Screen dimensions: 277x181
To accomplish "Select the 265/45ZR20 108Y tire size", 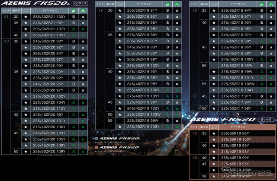I will (x=49, y=145).
